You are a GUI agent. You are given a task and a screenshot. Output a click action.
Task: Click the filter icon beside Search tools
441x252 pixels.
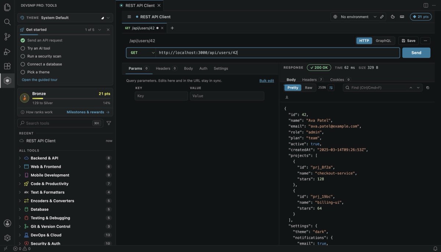[x=108, y=123]
